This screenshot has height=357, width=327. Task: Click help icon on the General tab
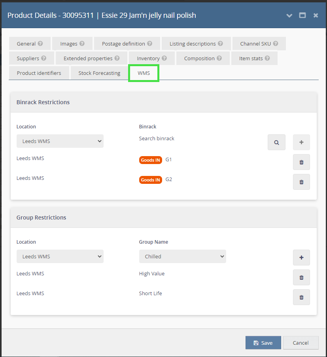click(40, 44)
